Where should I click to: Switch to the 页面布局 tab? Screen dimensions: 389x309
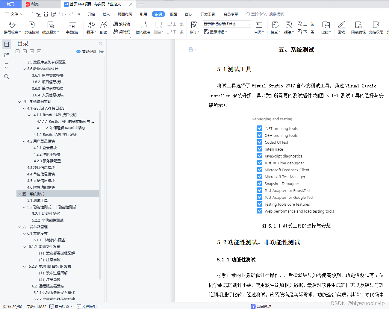click(125, 14)
